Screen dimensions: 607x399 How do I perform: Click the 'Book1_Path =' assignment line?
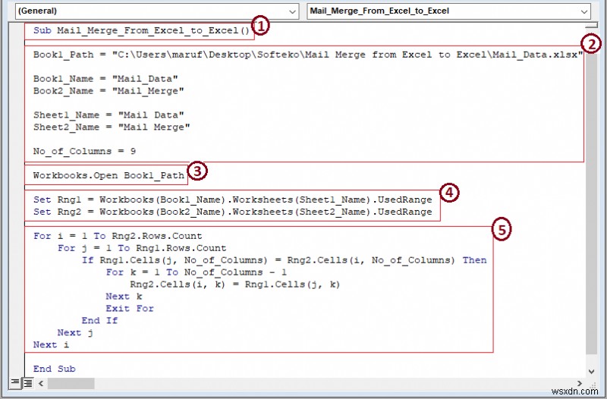[x=308, y=55]
